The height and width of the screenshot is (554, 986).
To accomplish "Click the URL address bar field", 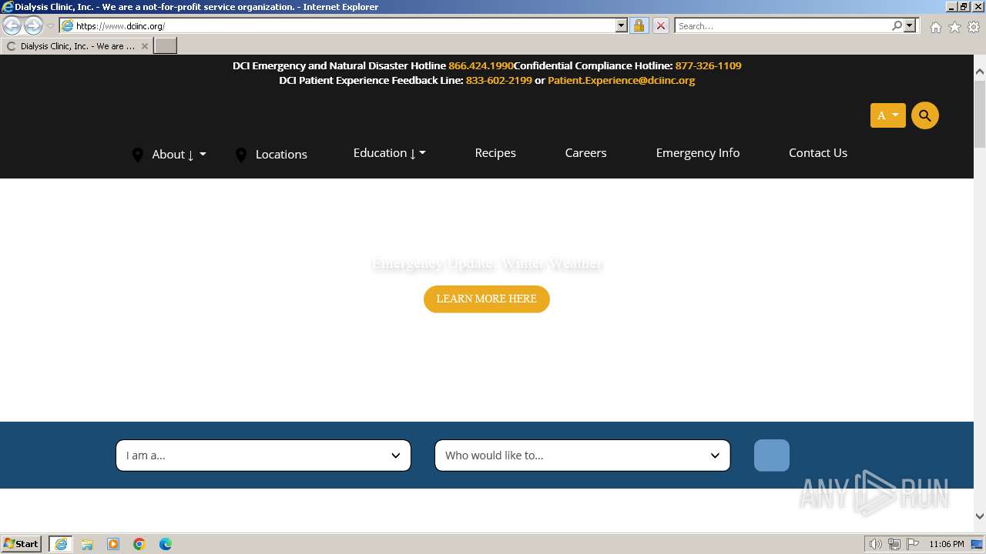I will 339,25.
